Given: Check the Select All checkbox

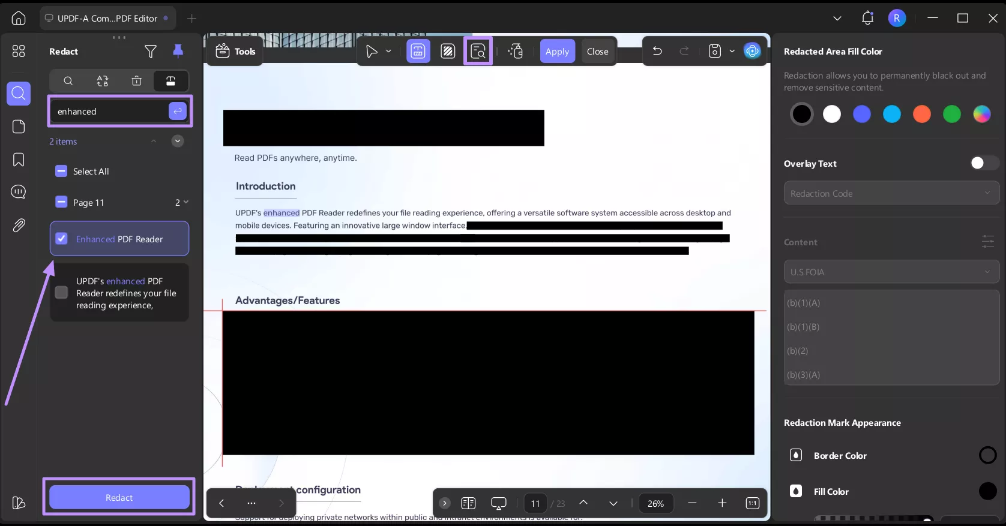Looking at the screenshot, I should tap(61, 172).
